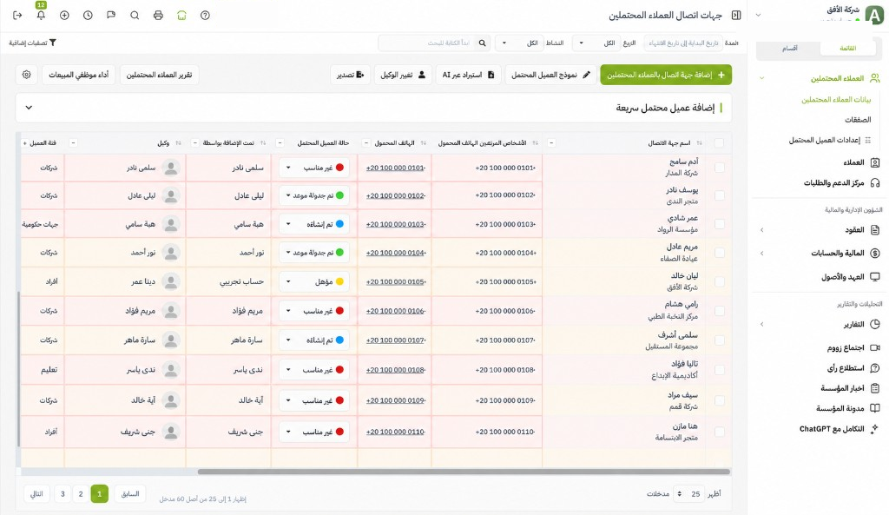Viewport: 889px width, 515px height.
Task: Click the top bar search magnifier icon
Action: tap(135, 16)
